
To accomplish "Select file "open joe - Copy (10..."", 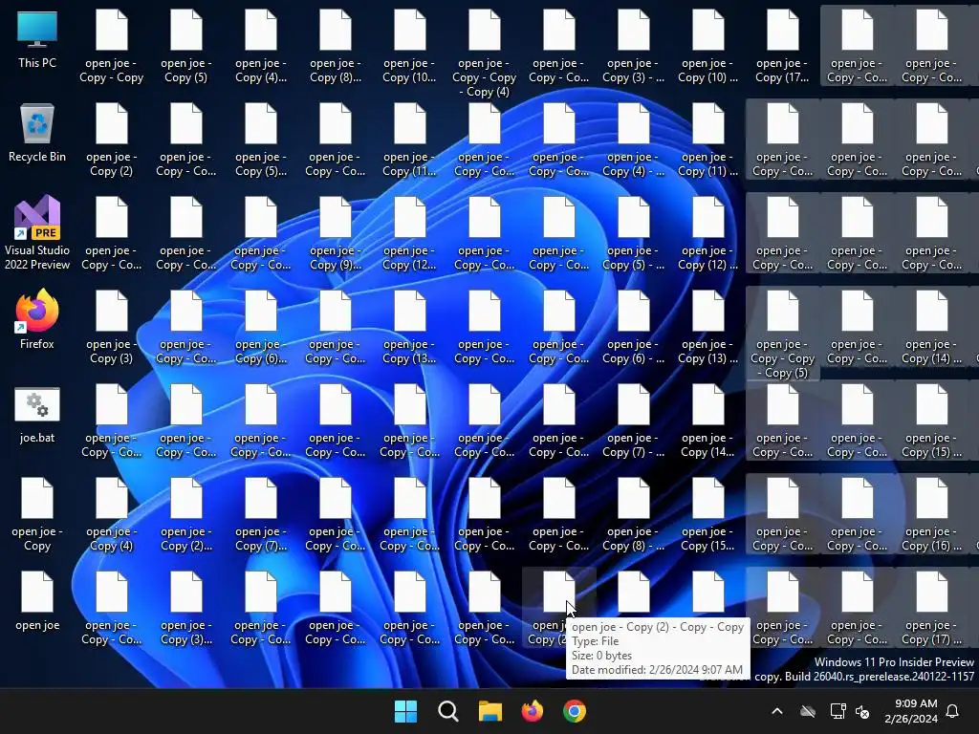I will (x=409, y=46).
